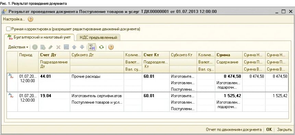Click the OK button
This screenshot has width=295, height=135.
[269, 130]
